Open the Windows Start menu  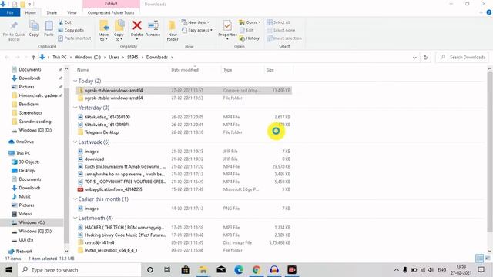tap(8, 270)
